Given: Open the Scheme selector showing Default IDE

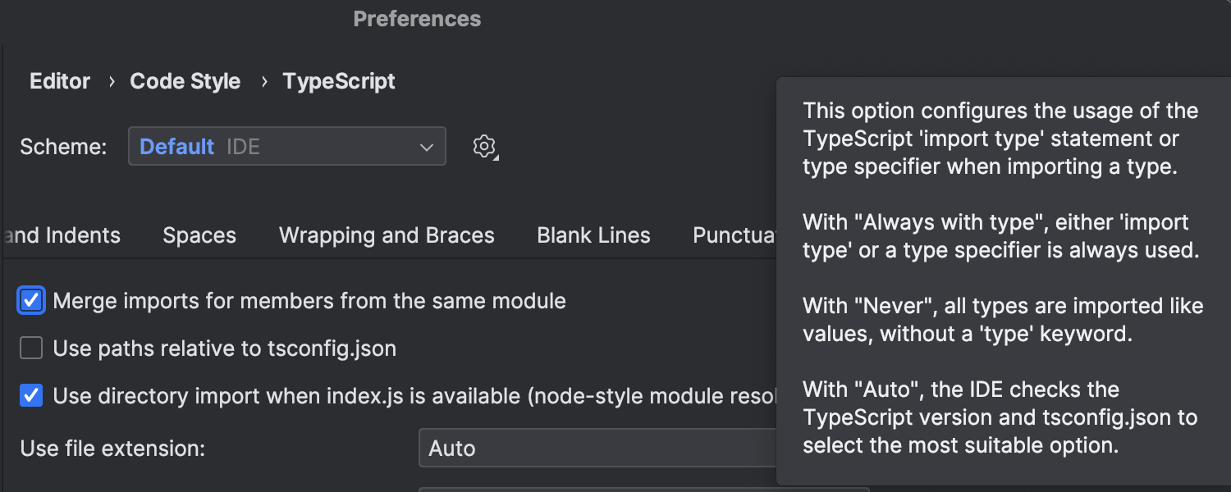Looking at the screenshot, I should [287, 146].
